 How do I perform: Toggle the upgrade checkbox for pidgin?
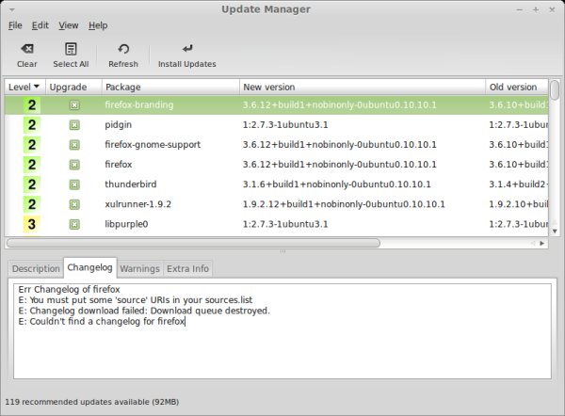click(74, 124)
